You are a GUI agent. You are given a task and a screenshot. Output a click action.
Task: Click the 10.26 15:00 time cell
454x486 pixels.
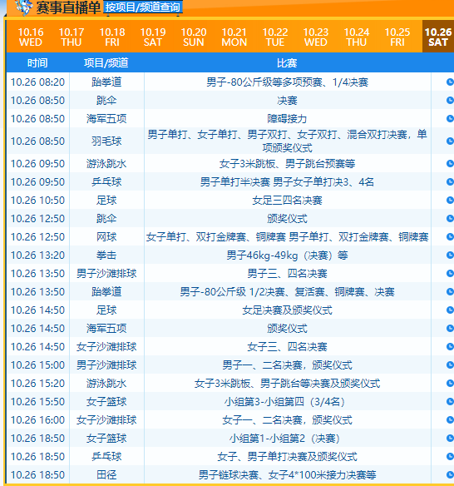point(37,364)
